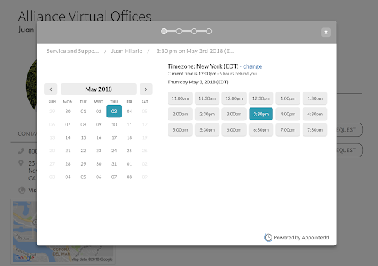Select the 11:30am time slot

click(207, 98)
